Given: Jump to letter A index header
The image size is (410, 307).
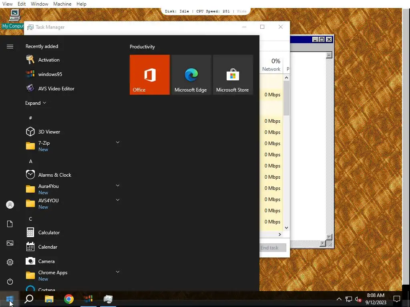Looking at the screenshot, I should click(x=30, y=161).
